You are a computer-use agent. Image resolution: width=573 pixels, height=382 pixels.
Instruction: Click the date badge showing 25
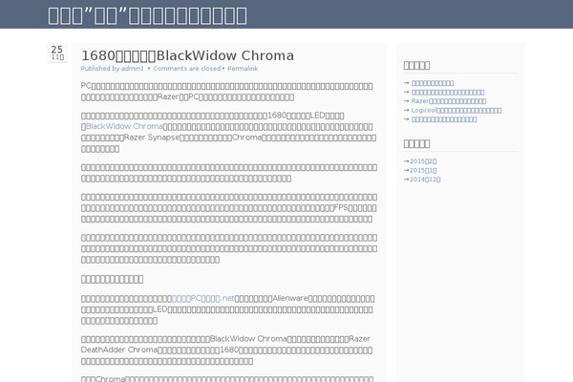(57, 53)
